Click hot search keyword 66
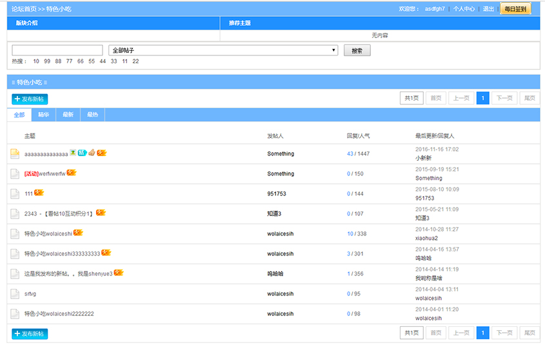This screenshot has width=545, height=345. (x=80, y=61)
